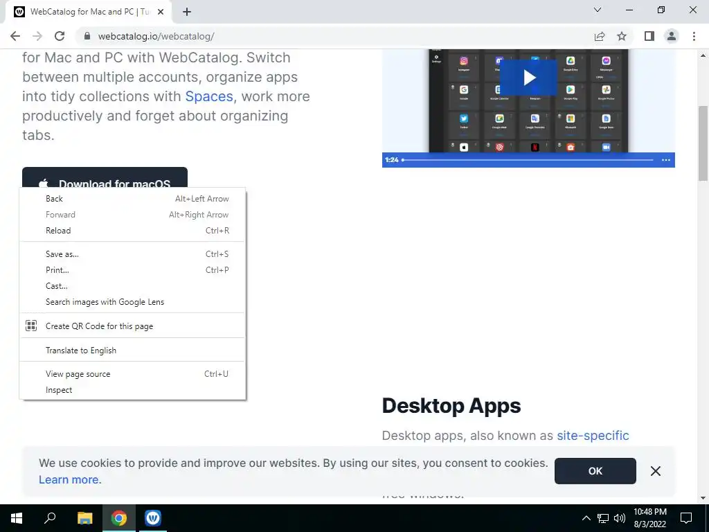
Task: Open the volume tray icon
Action: point(620,518)
